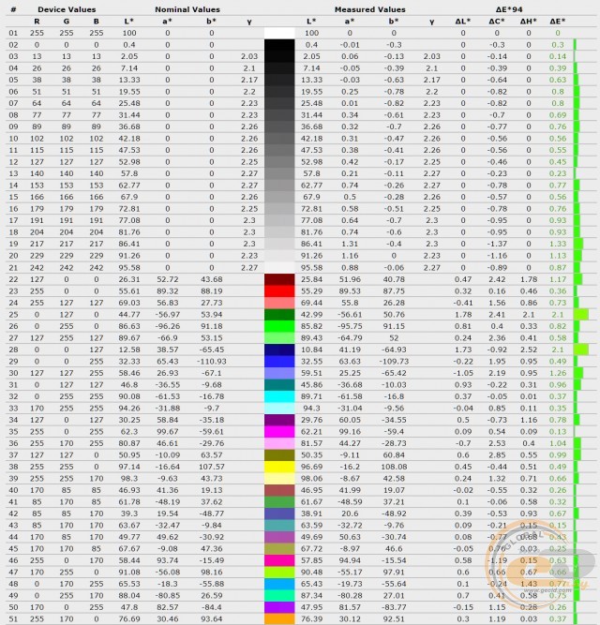This screenshot has width=600, height=625.
Task: Click the navy blue swatch in row 28
Action: point(279,350)
